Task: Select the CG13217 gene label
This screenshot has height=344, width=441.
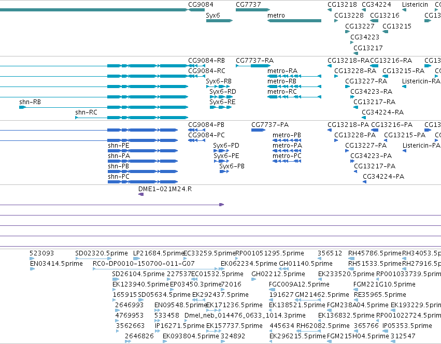Action: pos(368,48)
